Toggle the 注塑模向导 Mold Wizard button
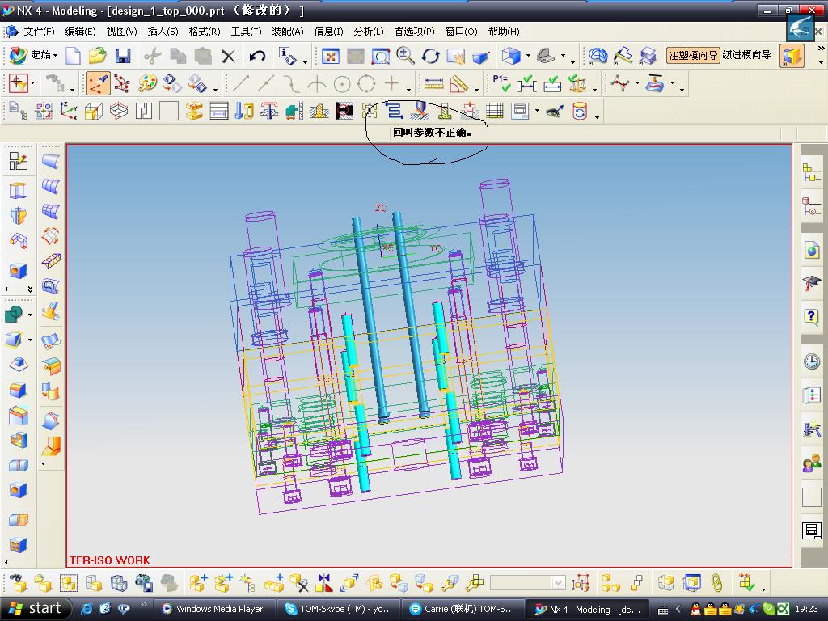The height and width of the screenshot is (621, 828). pos(692,56)
